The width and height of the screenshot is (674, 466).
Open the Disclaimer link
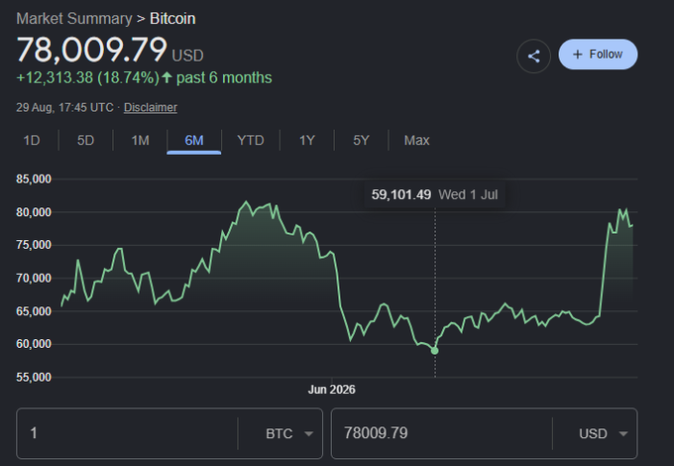pyautogui.click(x=151, y=107)
